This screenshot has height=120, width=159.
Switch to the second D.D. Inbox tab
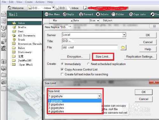coord(67,8)
